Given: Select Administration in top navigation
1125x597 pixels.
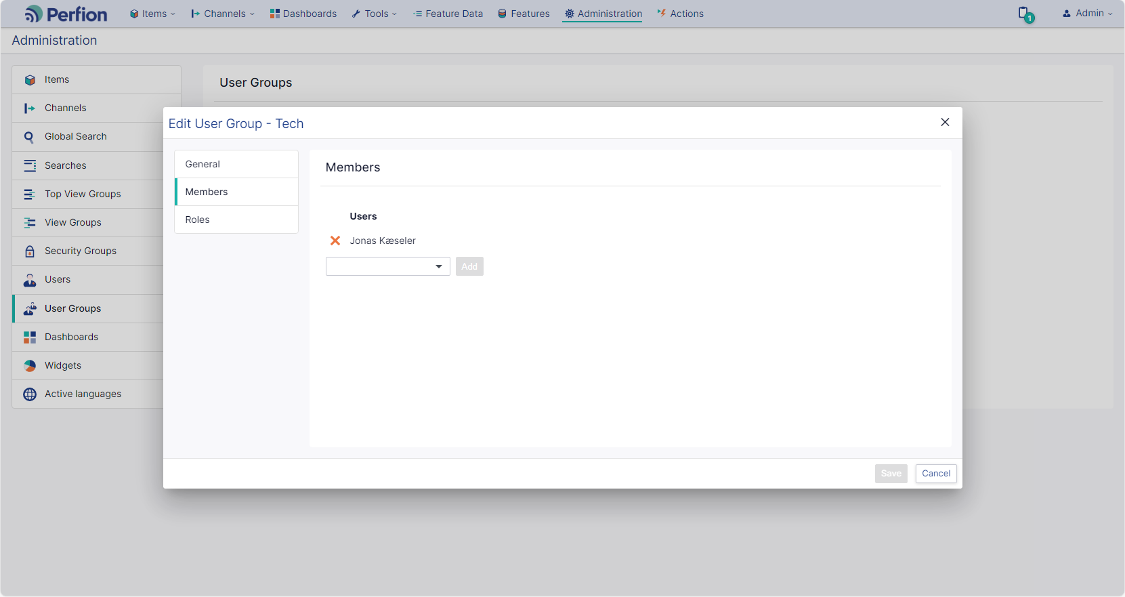Looking at the screenshot, I should tap(603, 14).
